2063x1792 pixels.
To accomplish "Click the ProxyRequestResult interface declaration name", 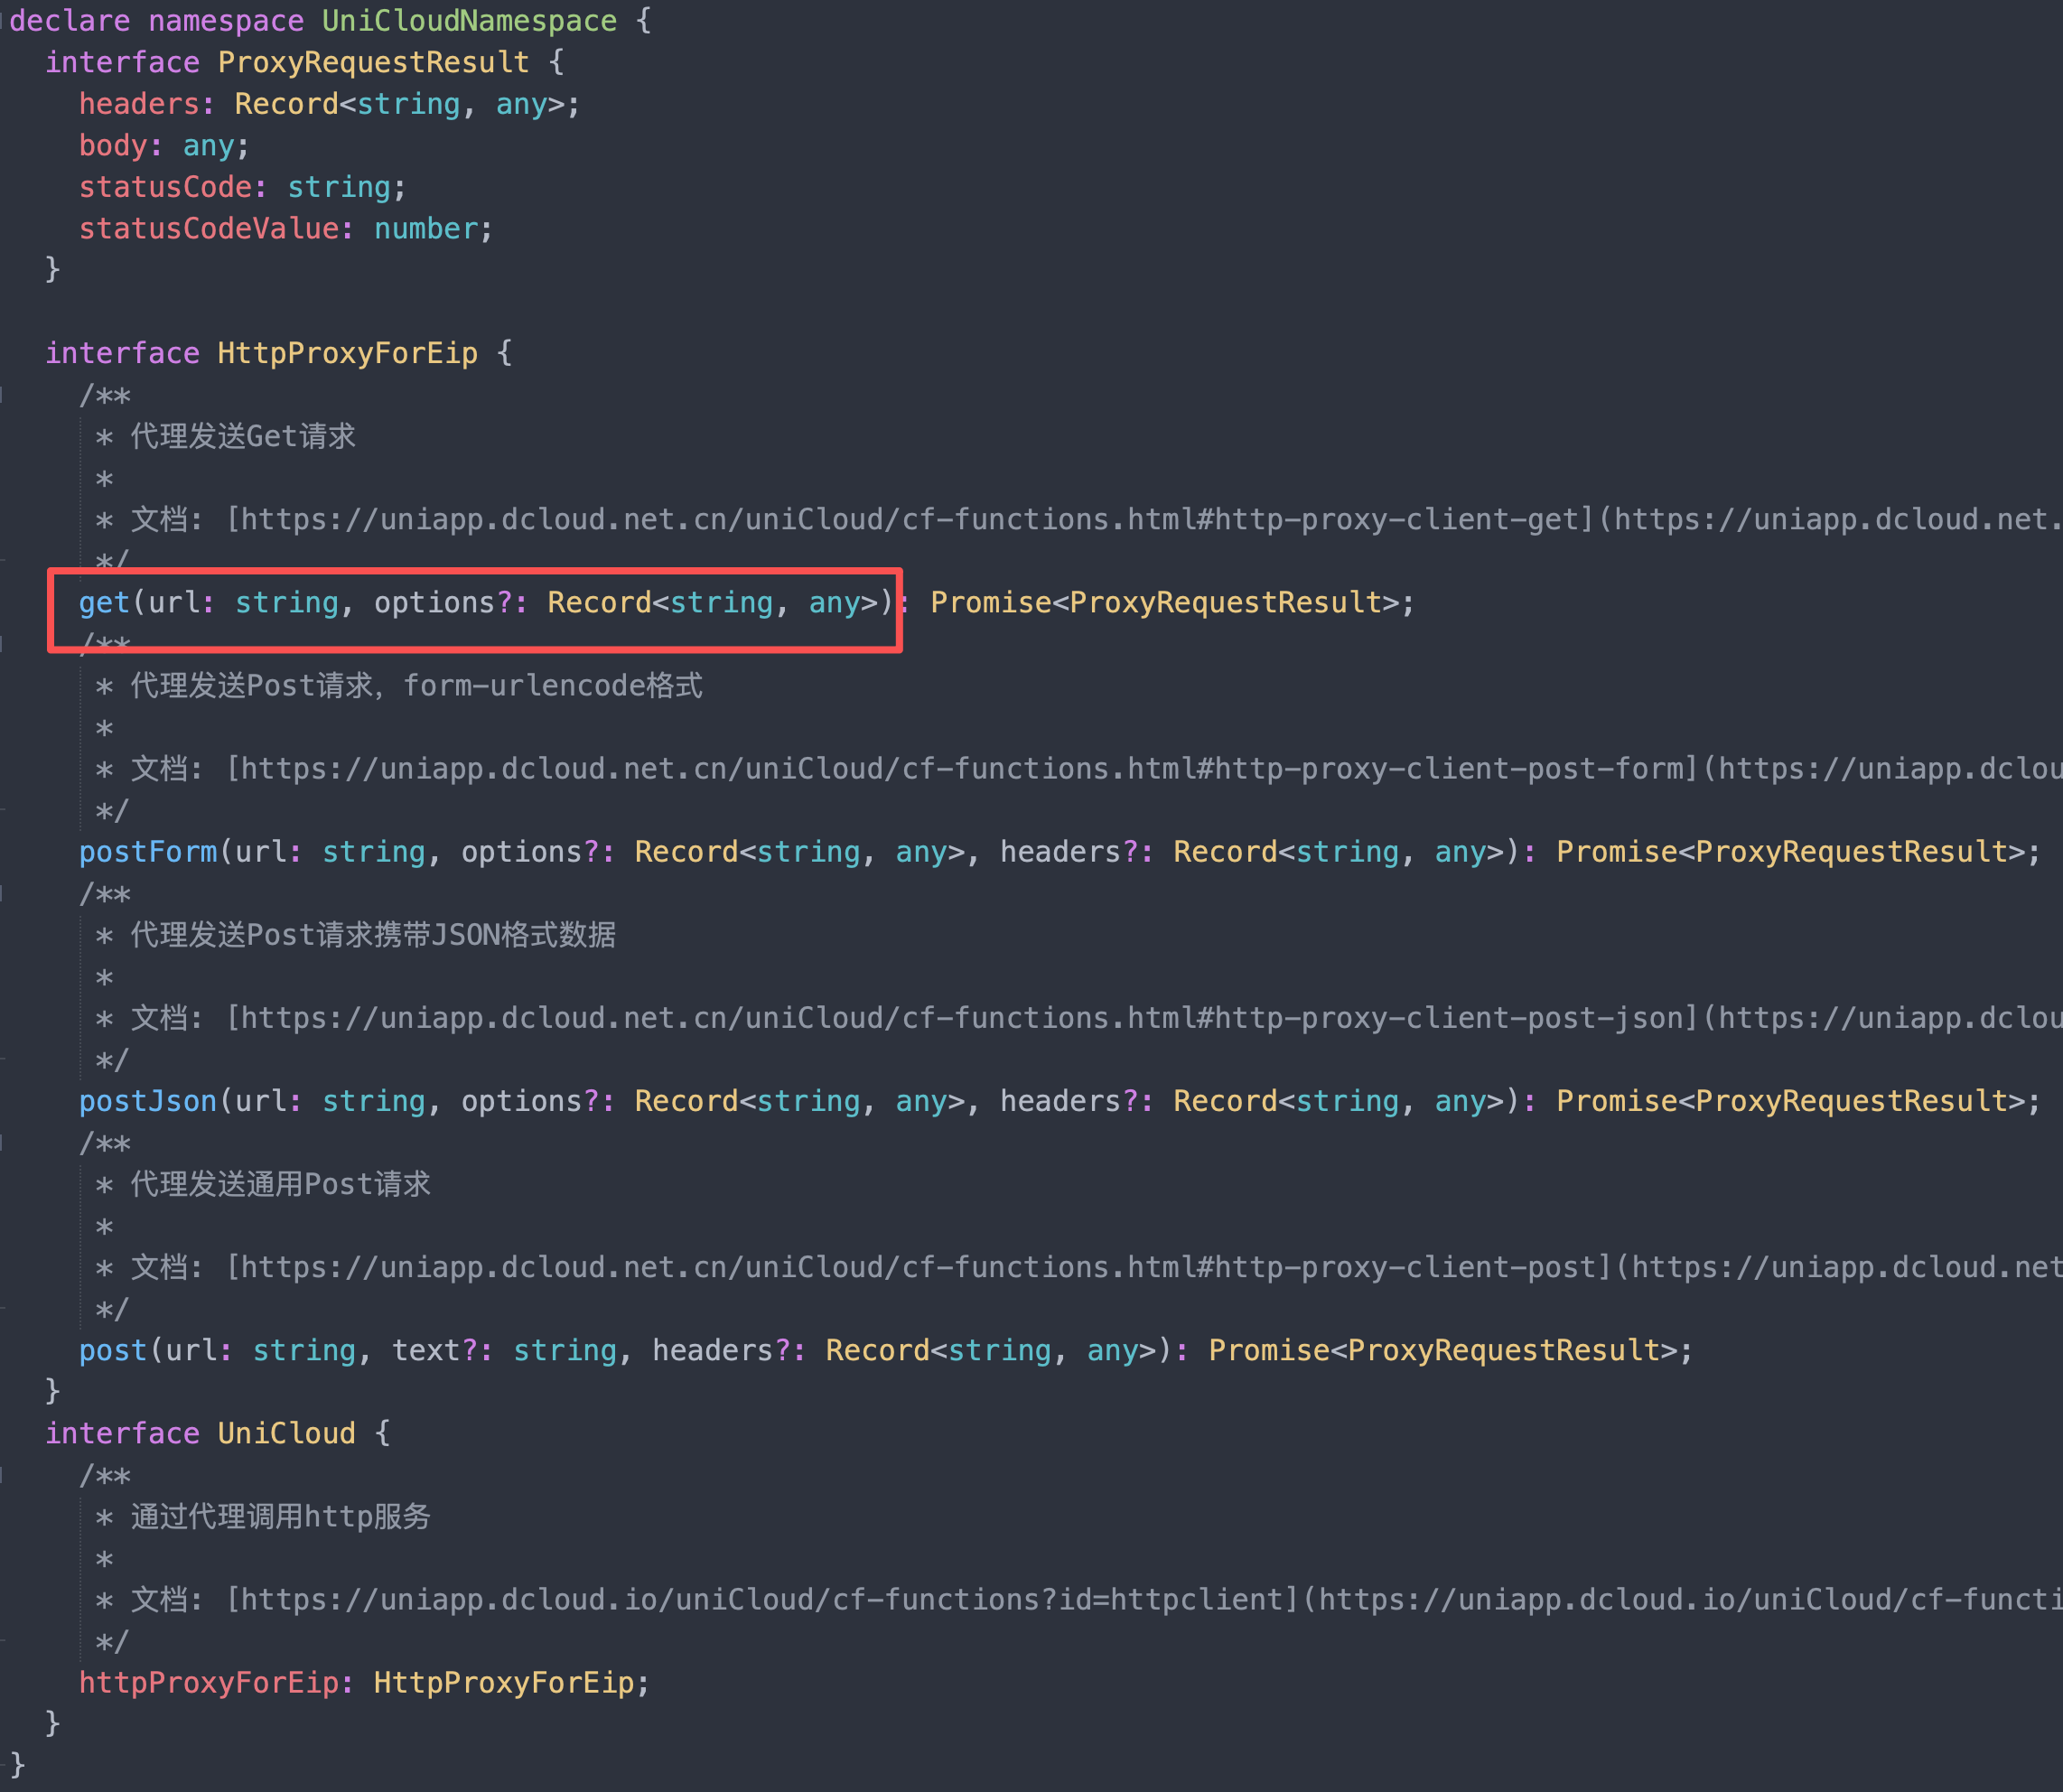I will pyautogui.click(x=373, y=62).
